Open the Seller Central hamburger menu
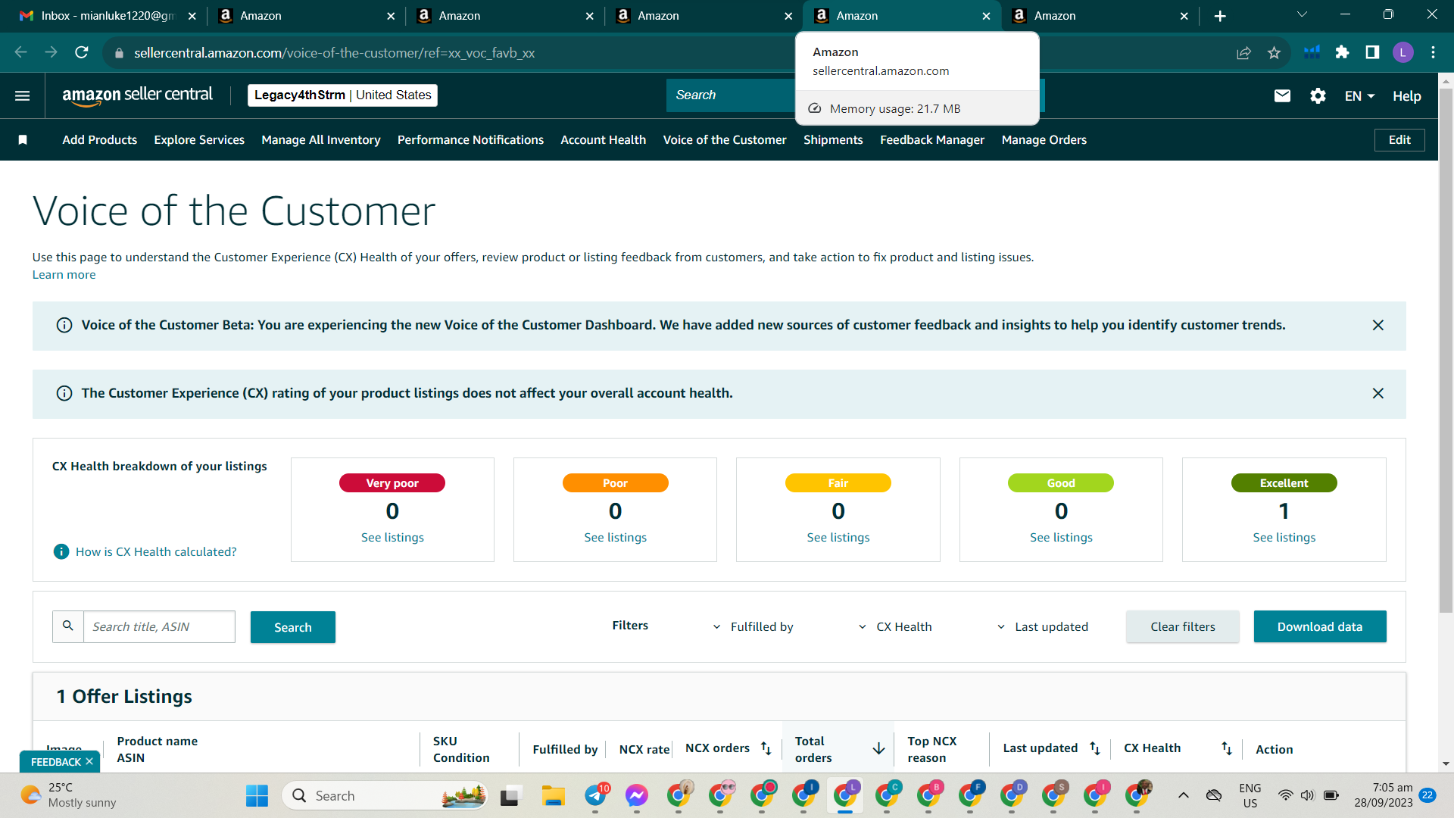Viewport: 1454px width, 818px height. tap(23, 95)
